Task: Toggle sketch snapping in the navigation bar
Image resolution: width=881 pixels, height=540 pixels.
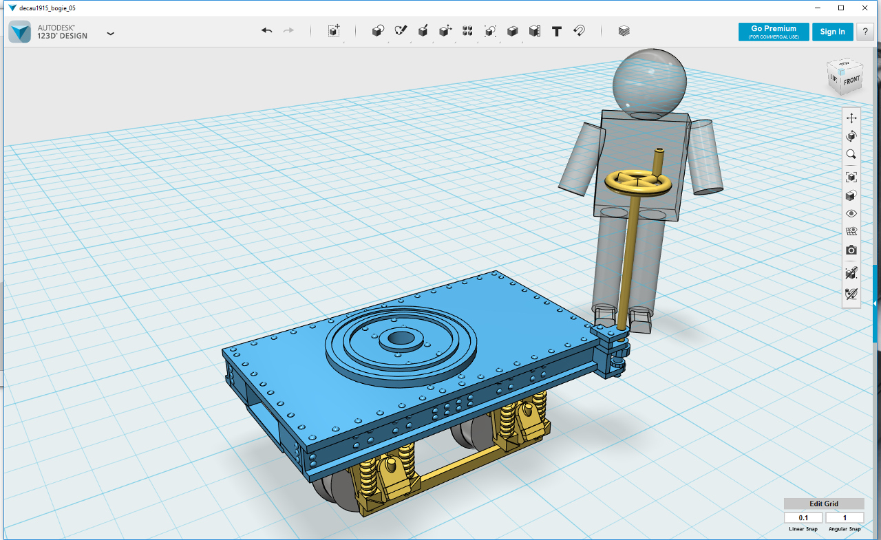Action: [x=851, y=273]
